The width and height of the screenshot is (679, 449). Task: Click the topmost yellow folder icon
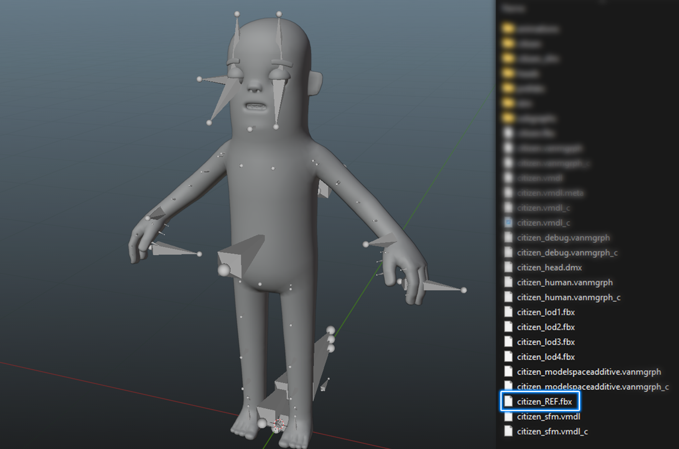508,29
